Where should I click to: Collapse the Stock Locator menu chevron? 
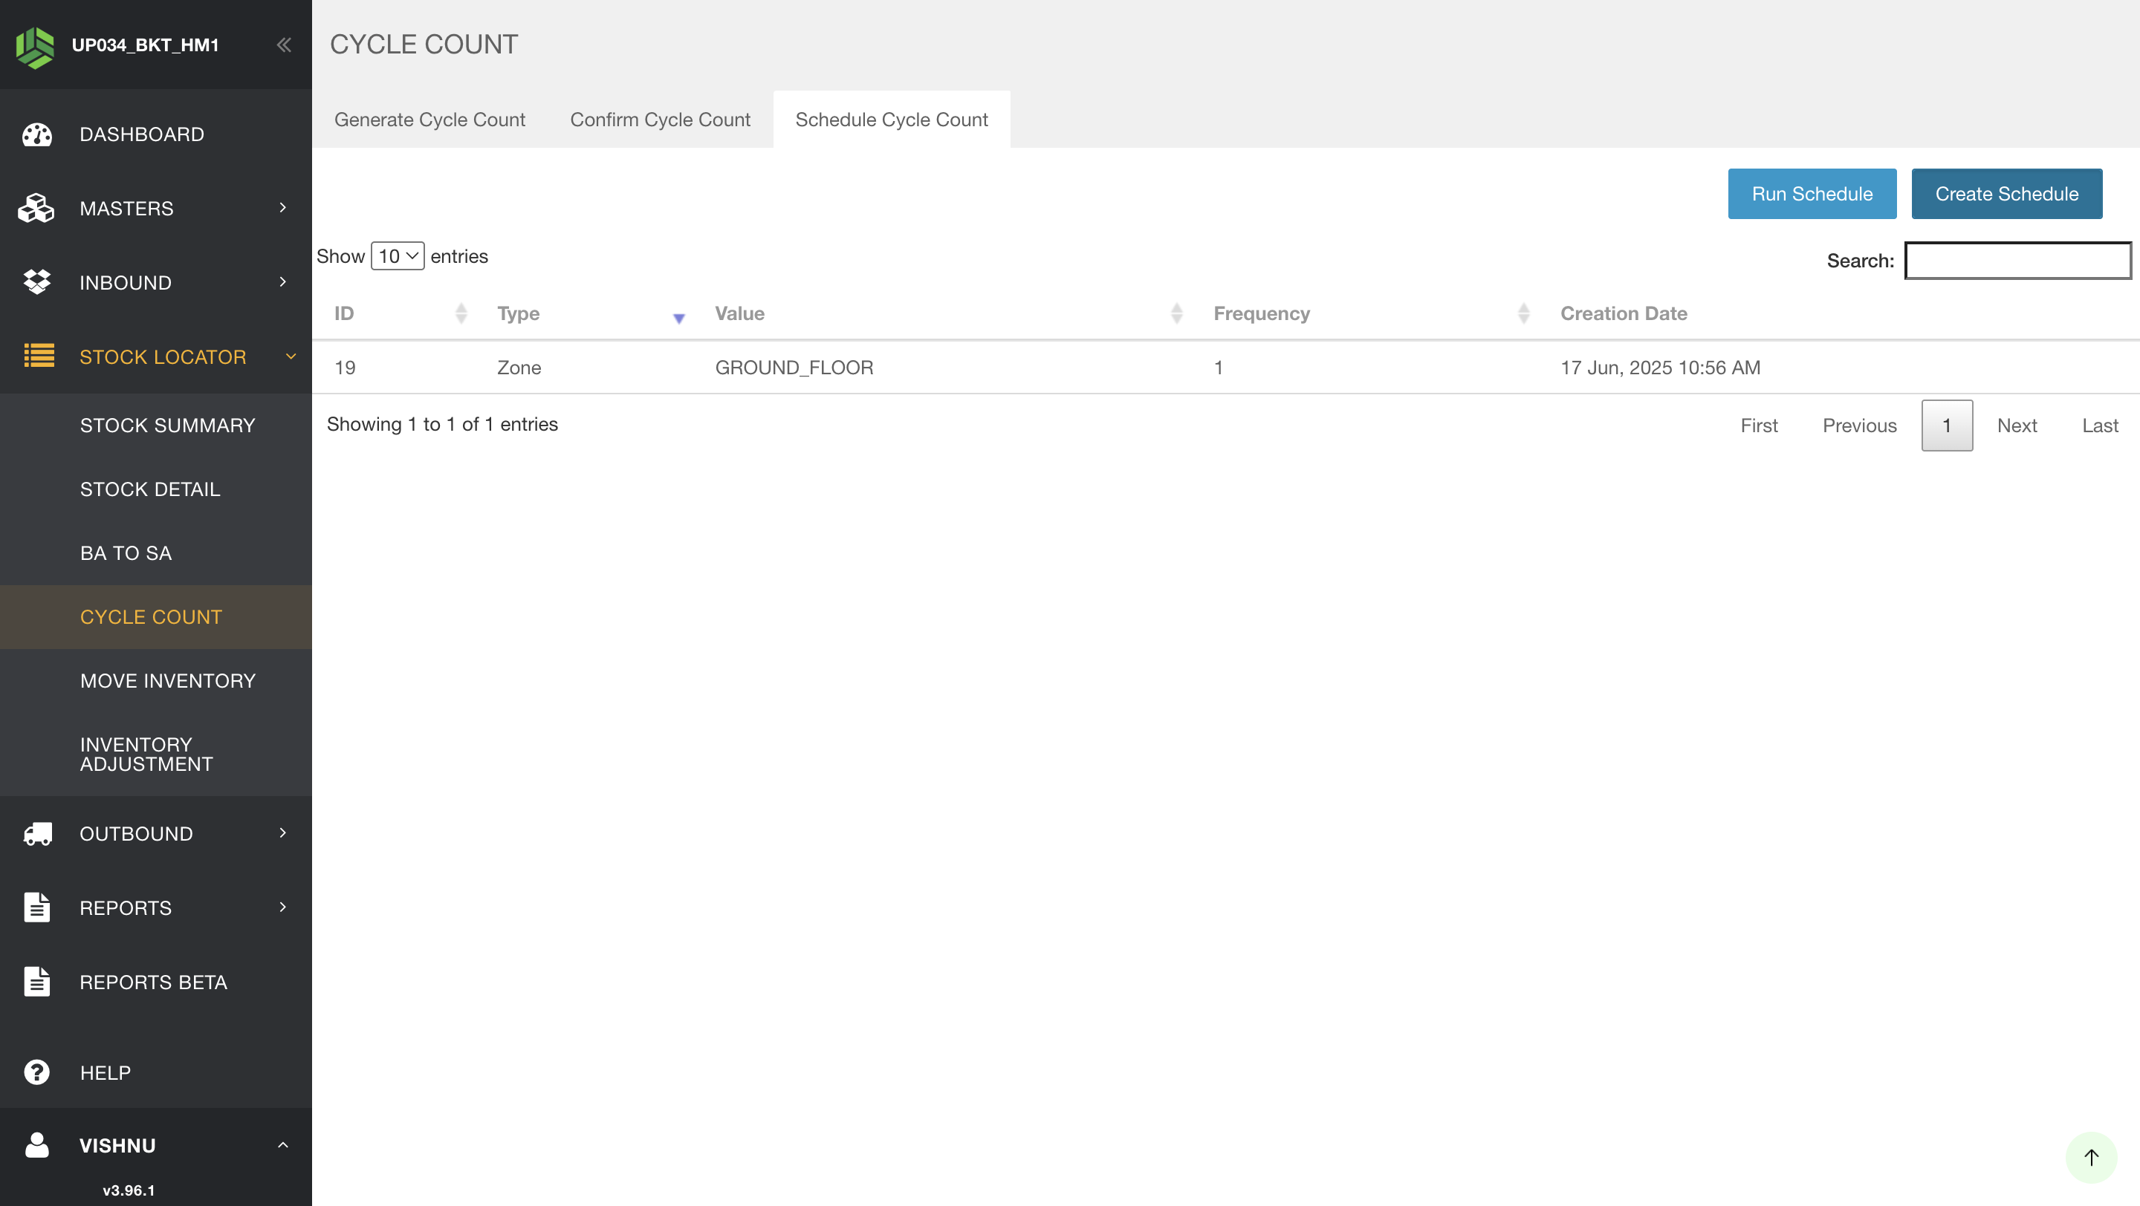[x=291, y=356]
